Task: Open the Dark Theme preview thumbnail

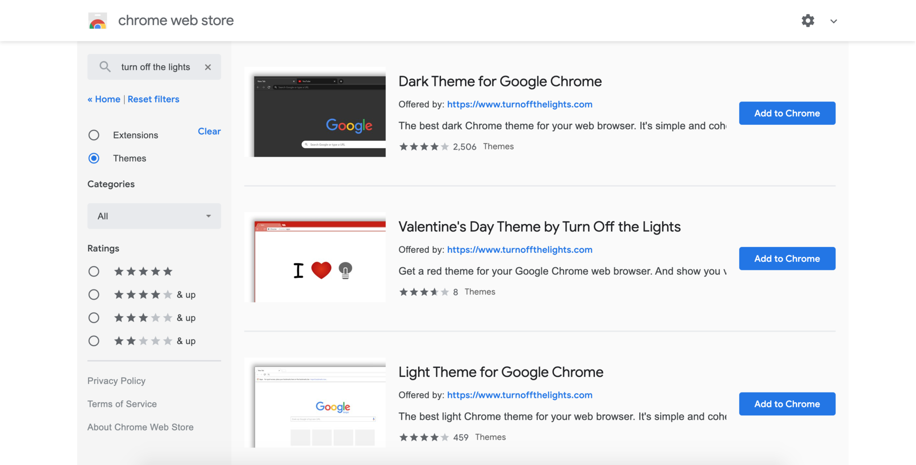Action: click(315, 112)
